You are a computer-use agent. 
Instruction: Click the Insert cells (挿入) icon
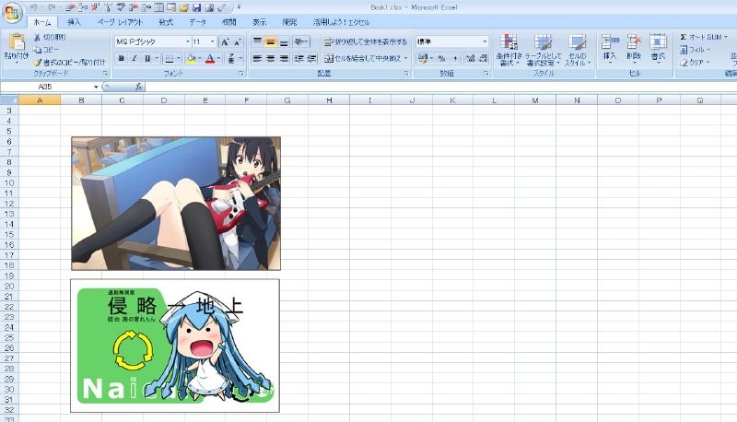pos(610,41)
